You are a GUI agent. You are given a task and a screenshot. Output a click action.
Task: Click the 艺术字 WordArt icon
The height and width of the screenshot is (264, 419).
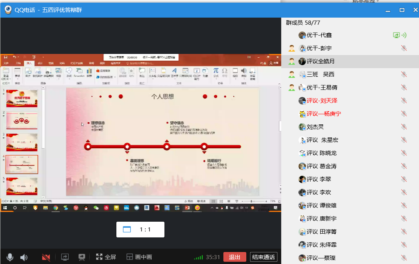coord(174,73)
